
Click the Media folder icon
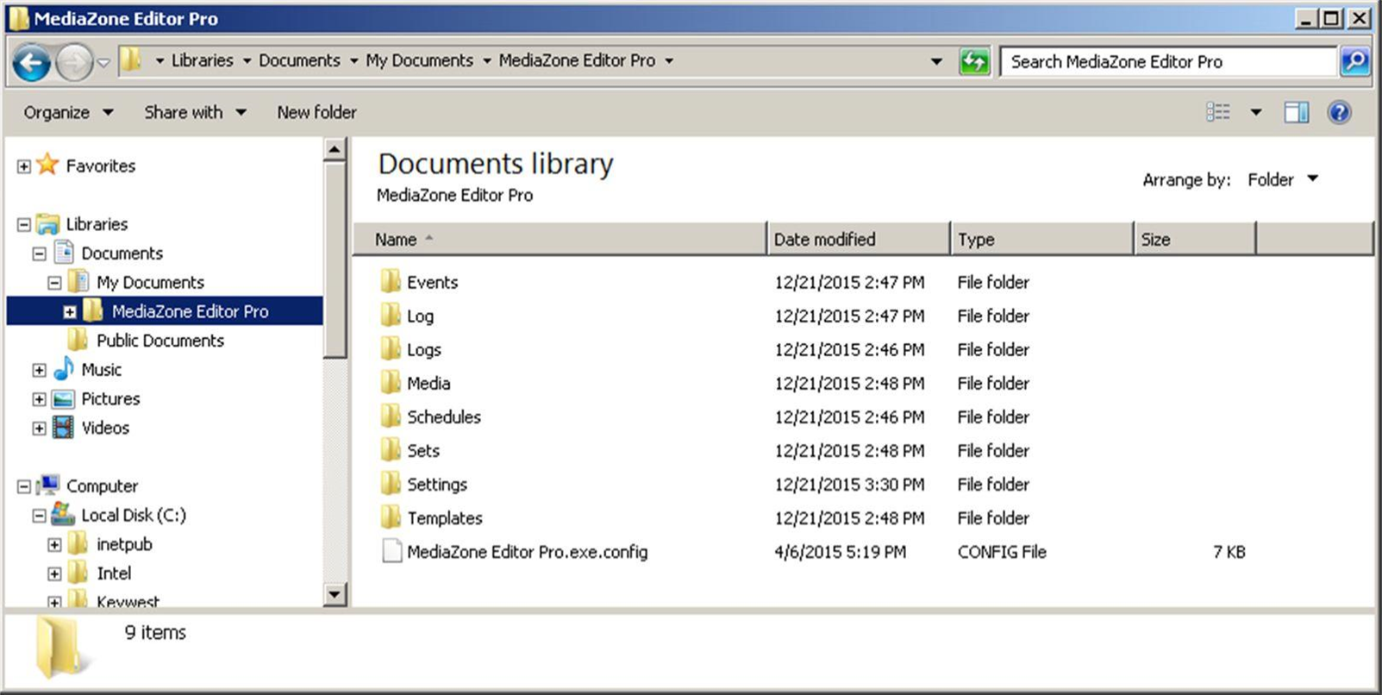[391, 382]
